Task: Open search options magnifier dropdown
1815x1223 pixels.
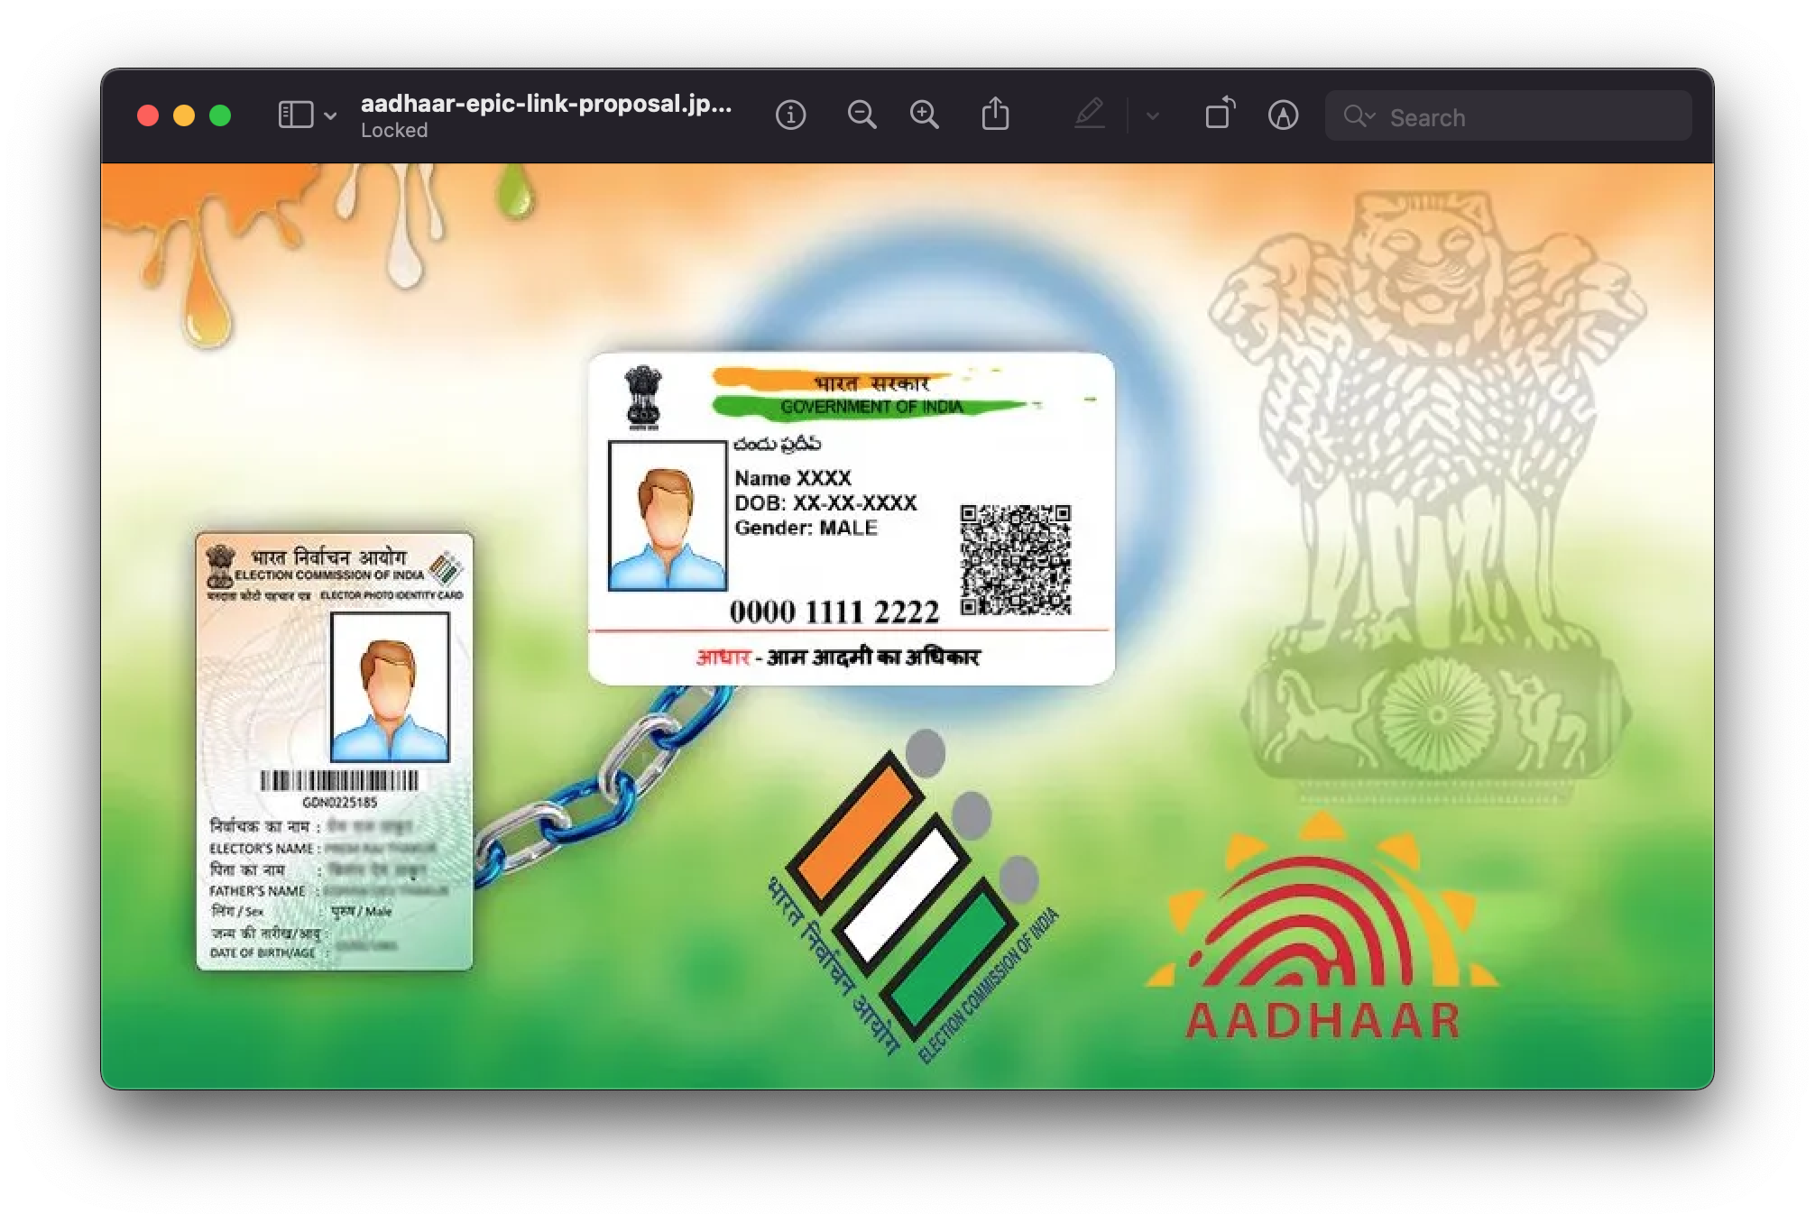Action: 1359,116
